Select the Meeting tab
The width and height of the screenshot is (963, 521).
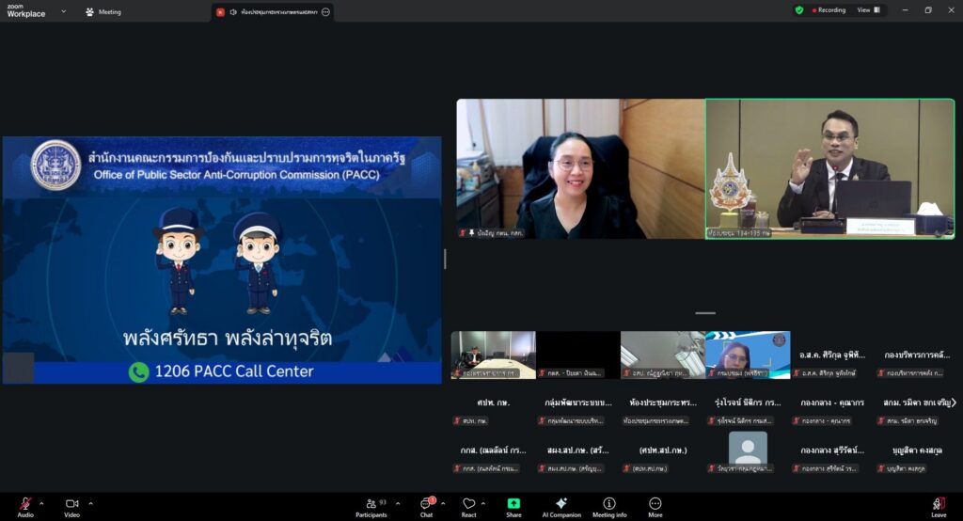103,12
